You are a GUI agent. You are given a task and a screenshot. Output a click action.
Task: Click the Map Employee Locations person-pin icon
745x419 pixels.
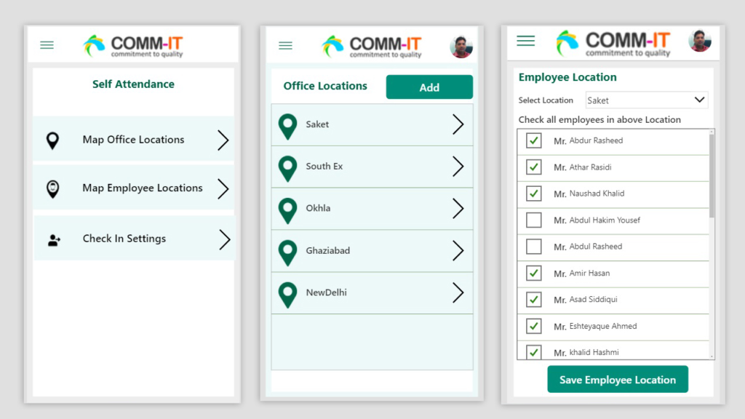click(52, 188)
